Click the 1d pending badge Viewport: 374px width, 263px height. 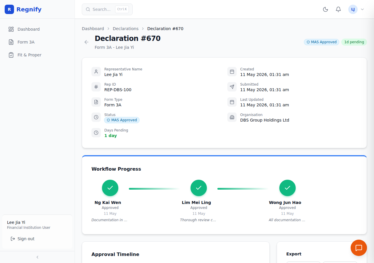[354, 42]
